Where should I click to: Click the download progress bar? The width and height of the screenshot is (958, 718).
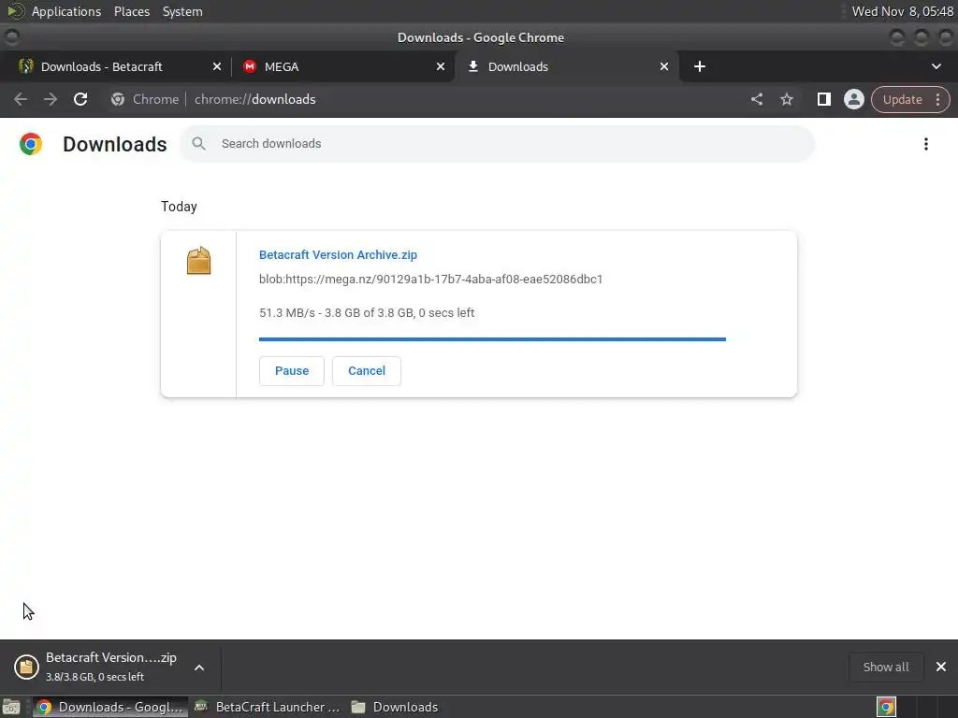pos(492,338)
